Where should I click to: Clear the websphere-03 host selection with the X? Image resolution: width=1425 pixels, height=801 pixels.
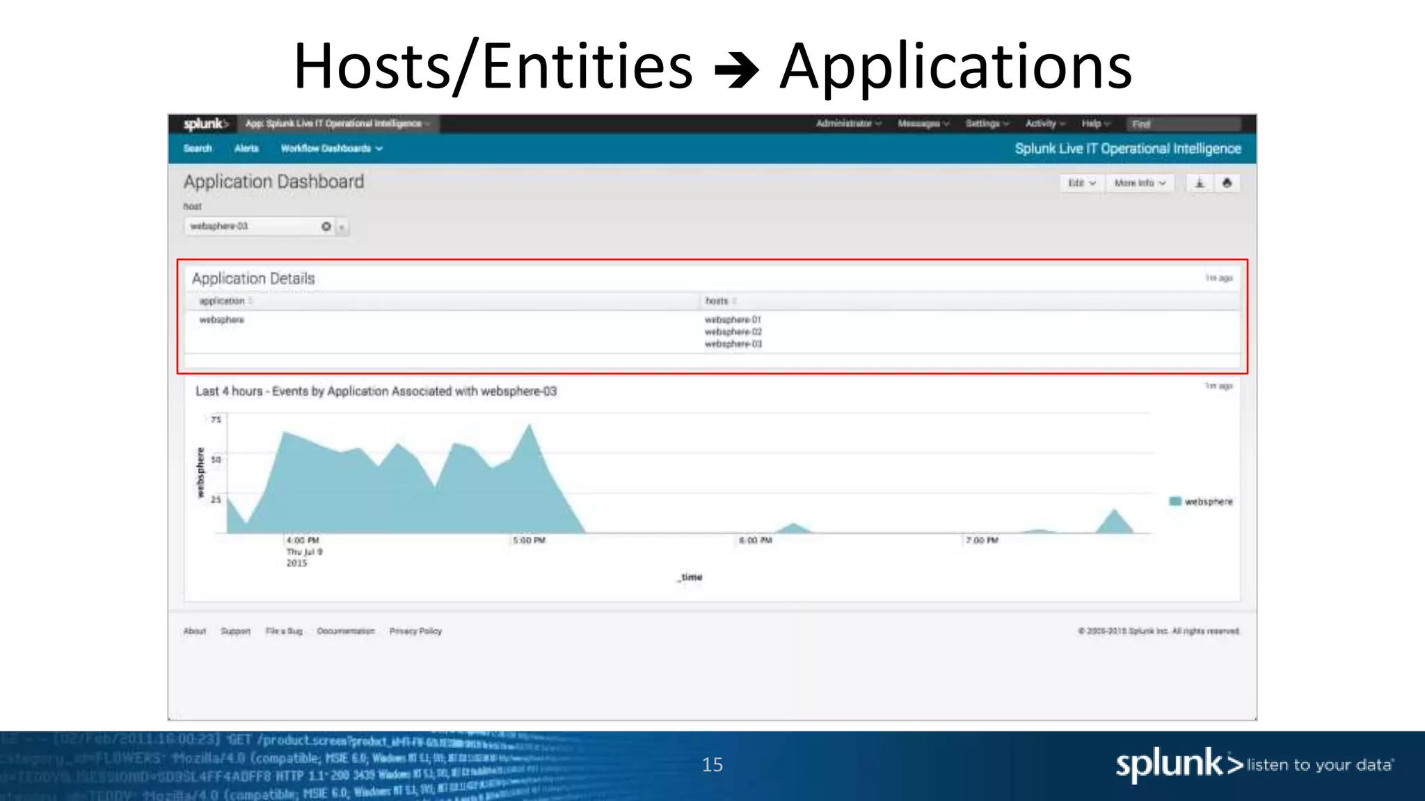click(326, 227)
